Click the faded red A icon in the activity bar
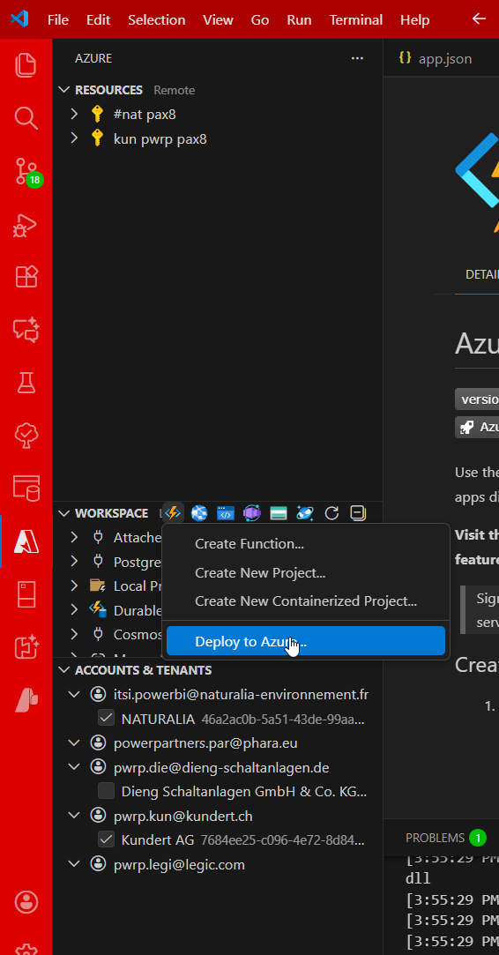 [26, 698]
